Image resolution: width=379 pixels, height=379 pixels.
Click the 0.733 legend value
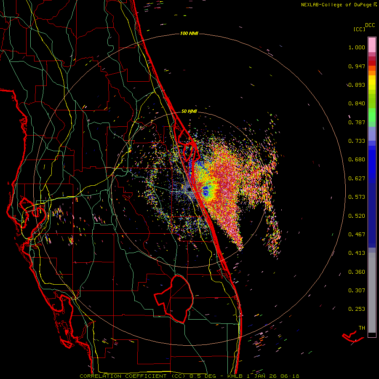(x=357, y=141)
